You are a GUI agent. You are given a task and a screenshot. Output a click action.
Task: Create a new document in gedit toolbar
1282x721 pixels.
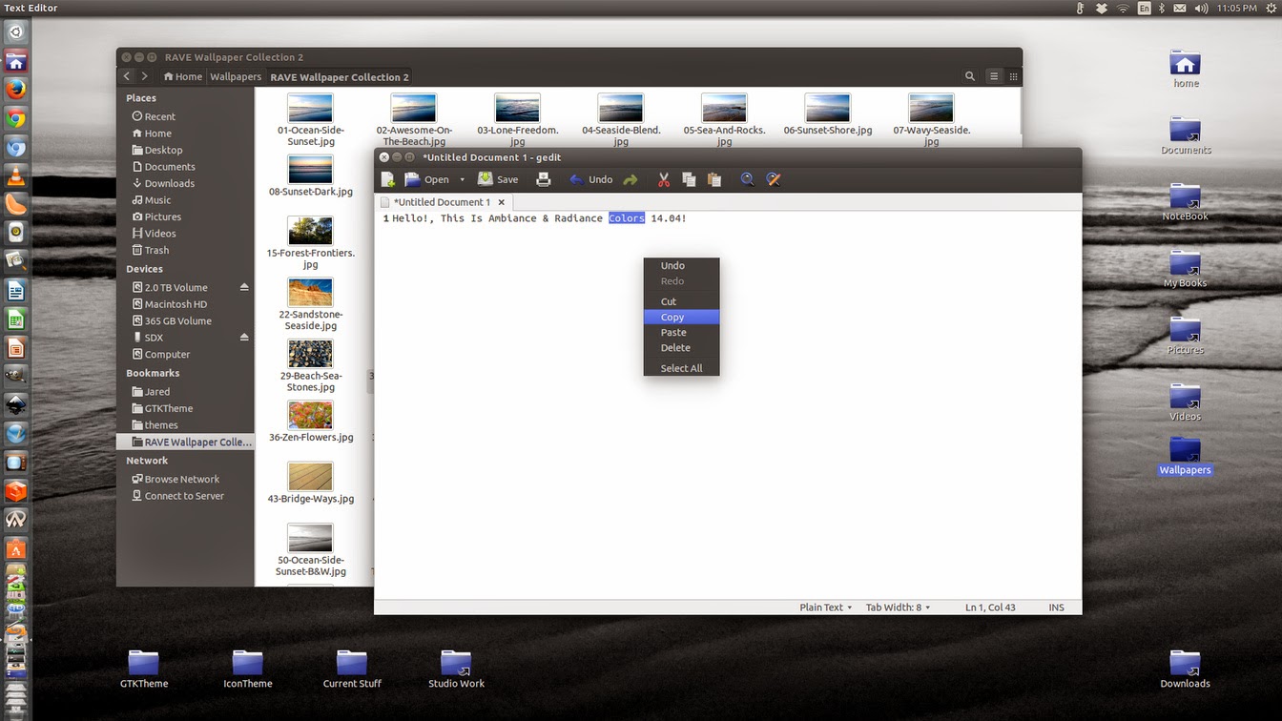click(388, 179)
